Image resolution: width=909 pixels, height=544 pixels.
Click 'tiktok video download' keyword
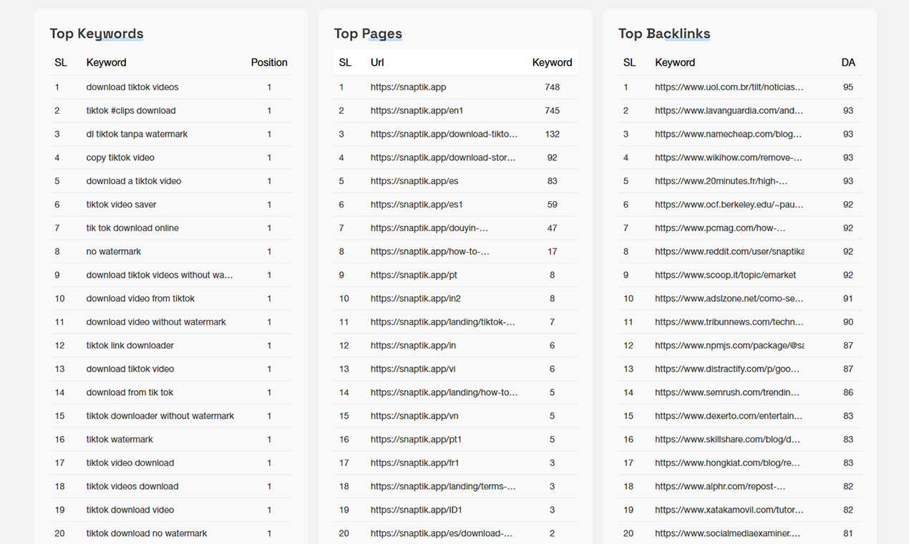(130, 463)
